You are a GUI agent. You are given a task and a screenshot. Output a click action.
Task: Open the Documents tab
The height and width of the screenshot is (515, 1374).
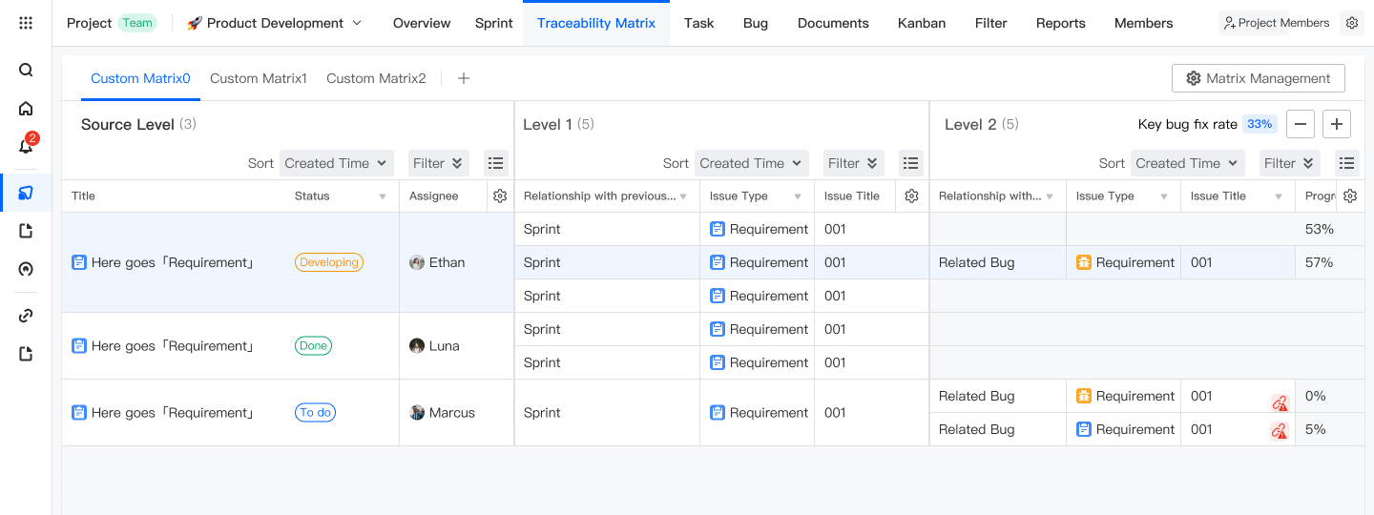[x=833, y=23]
